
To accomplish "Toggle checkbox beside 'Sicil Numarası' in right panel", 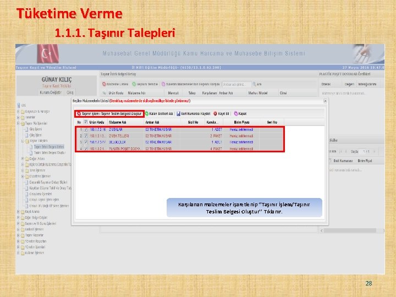I will (x=329, y=161).
